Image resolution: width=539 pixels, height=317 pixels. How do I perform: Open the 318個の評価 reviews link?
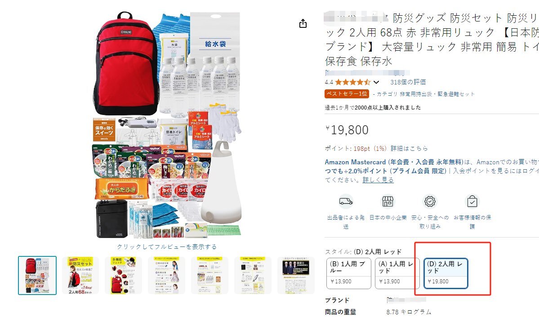tap(408, 82)
